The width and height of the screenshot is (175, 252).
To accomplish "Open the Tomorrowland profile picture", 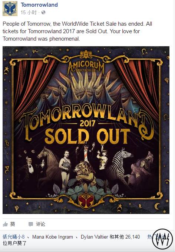I will coord(10,9).
